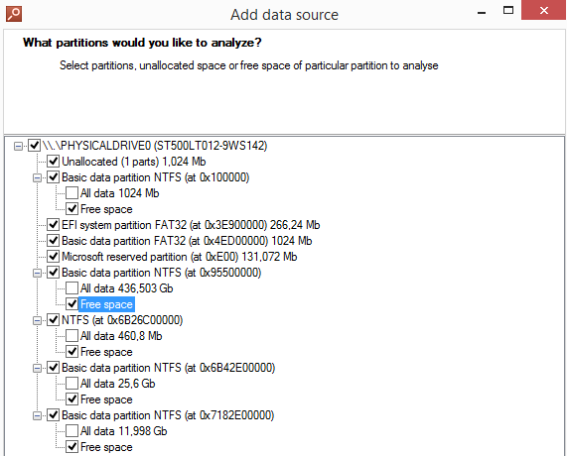The width and height of the screenshot is (567, 456).
Task: Click the magnifier app icon in title bar
Action: point(14,14)
